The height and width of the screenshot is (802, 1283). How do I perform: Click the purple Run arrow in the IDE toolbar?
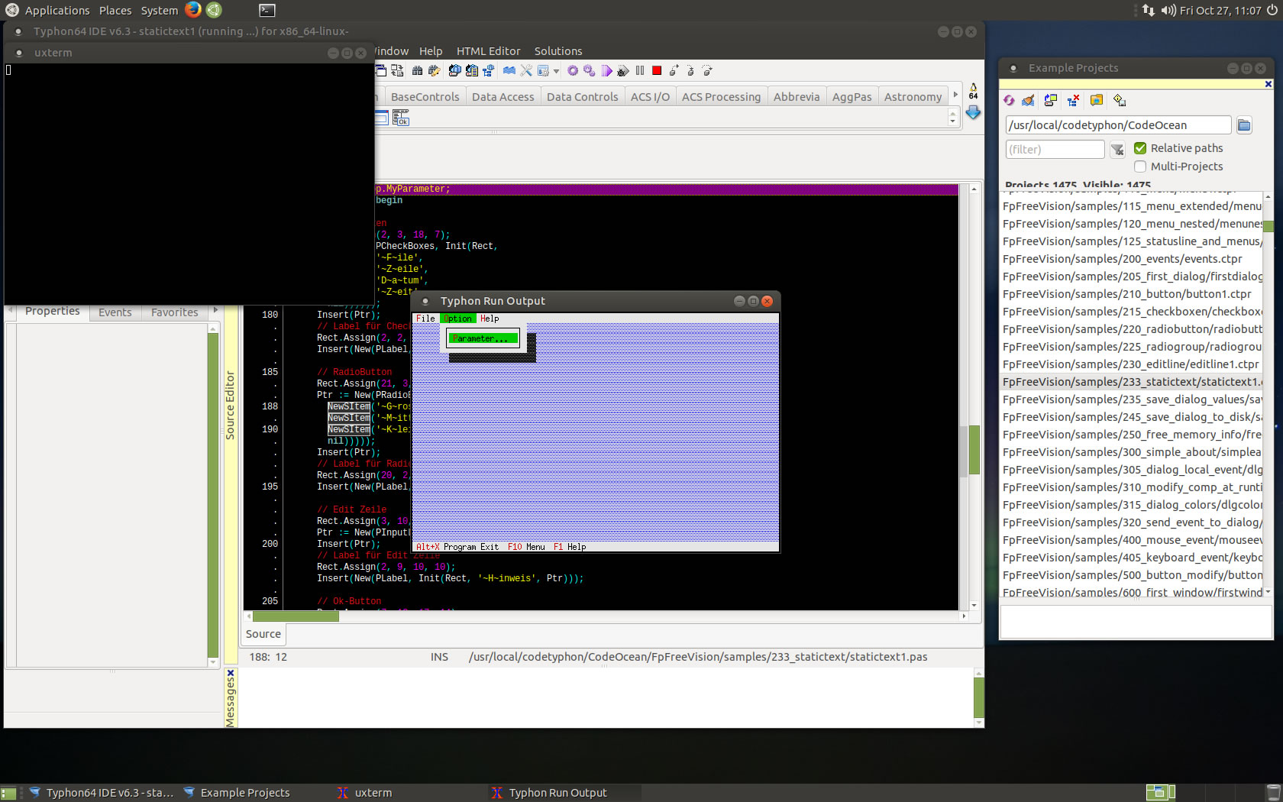point(606,70)
